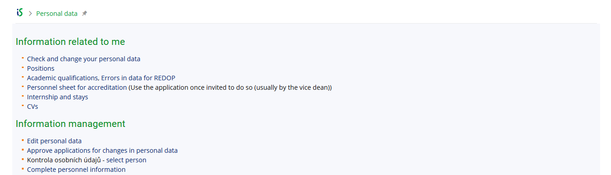Open the CVs link
The width and height of the screenshot is (611, 175).
32,107
